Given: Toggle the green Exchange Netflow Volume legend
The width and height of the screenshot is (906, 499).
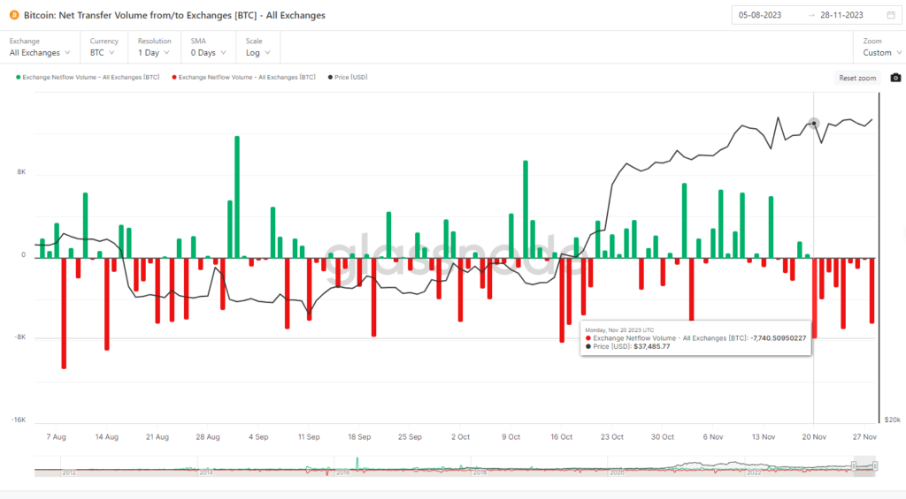Looking at the screenshot, I should click(88, 78).
